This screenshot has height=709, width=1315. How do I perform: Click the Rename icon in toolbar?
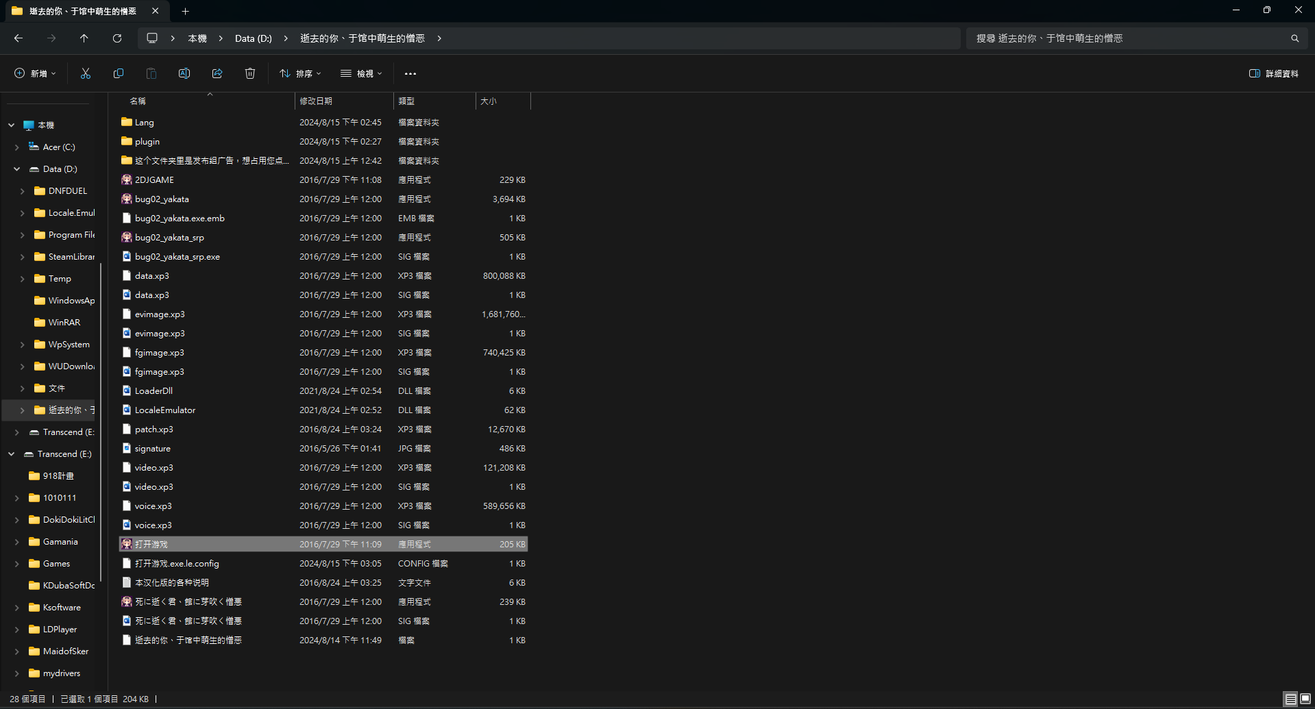pos(184,73)
